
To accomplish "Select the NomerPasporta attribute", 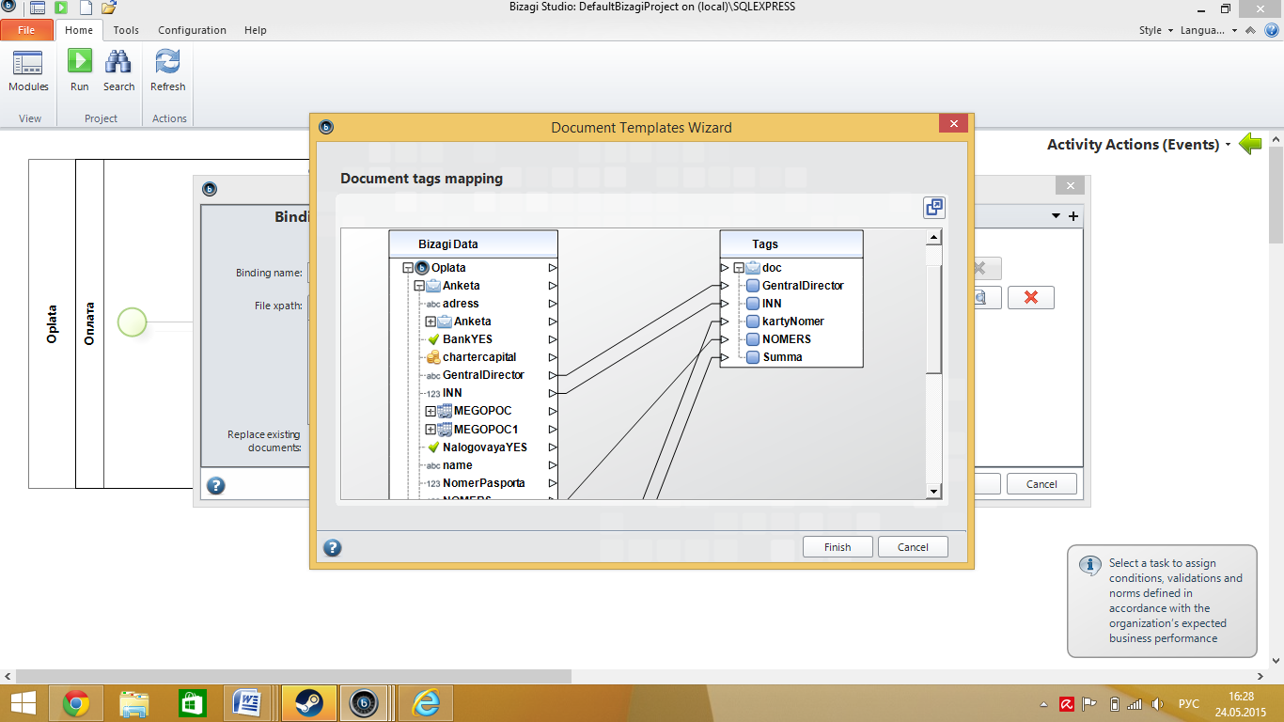I will [x=484, y=483].
